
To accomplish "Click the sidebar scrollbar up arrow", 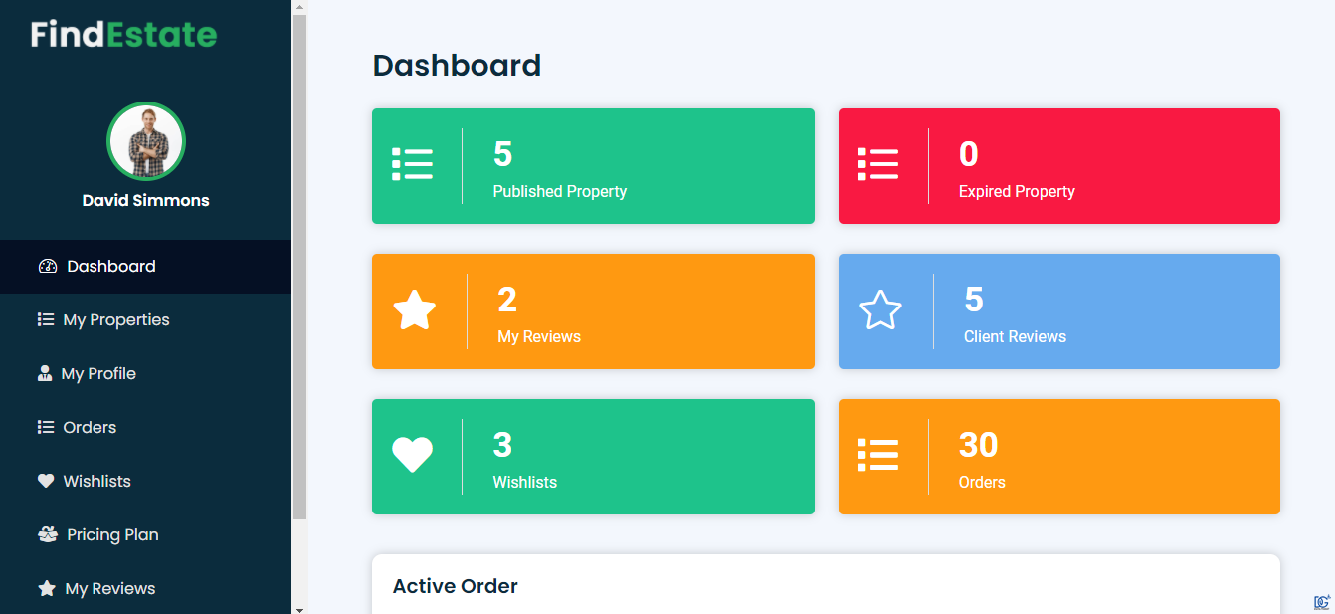I will click(x=299, y=7).
